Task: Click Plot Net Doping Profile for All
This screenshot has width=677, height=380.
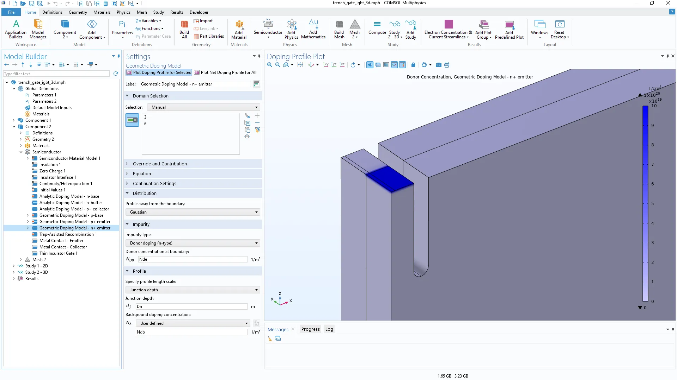Action: tap(225, 72)
